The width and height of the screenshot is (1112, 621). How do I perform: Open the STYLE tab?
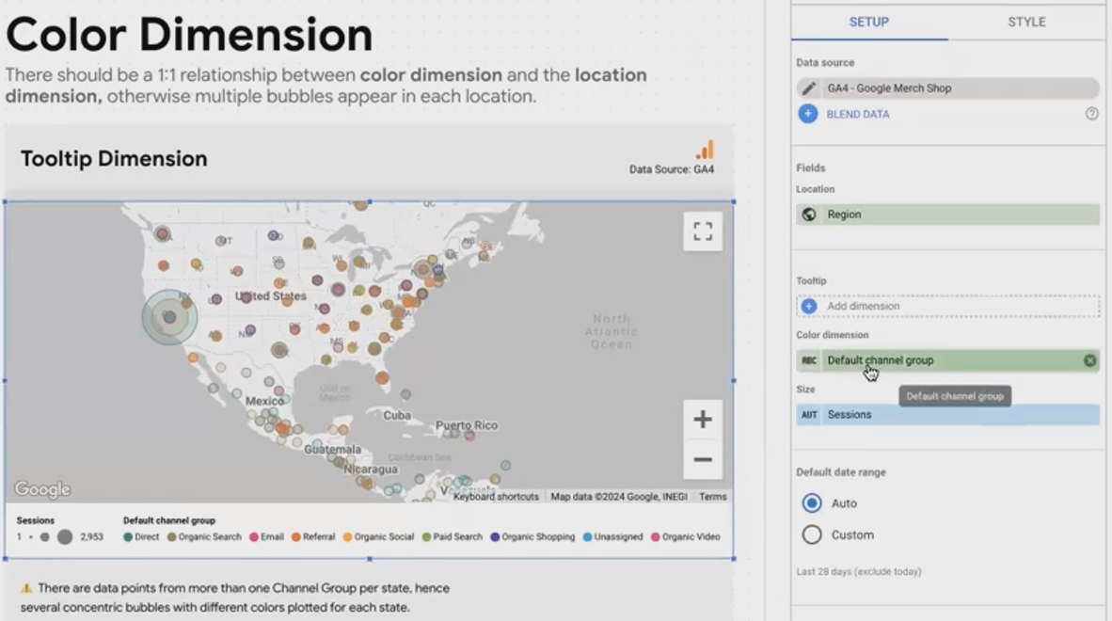point(1026,22)
